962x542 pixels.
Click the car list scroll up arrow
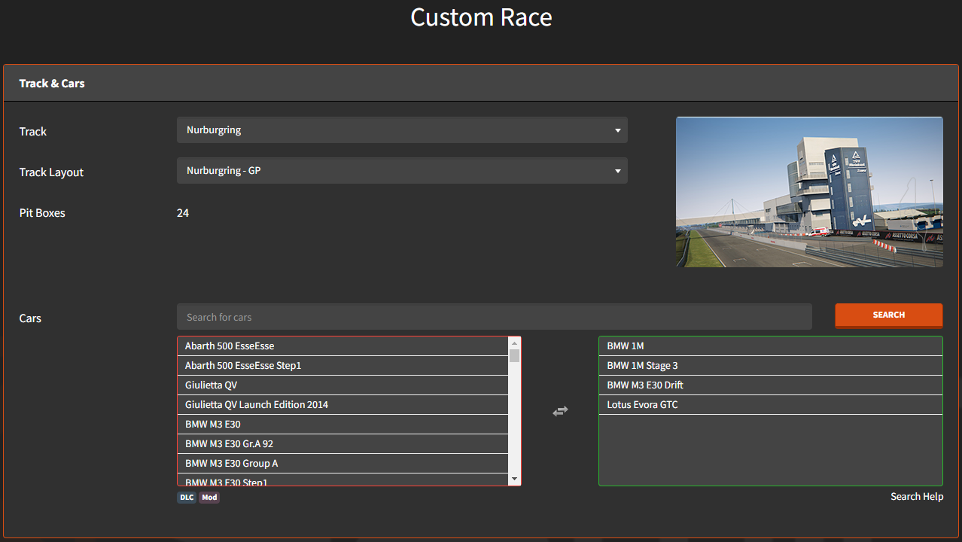click(x=515, y=343)
